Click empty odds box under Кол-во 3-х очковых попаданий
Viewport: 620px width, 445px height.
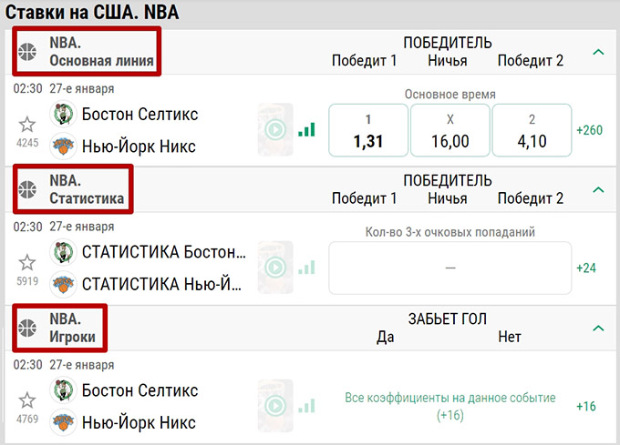(450, 268)
